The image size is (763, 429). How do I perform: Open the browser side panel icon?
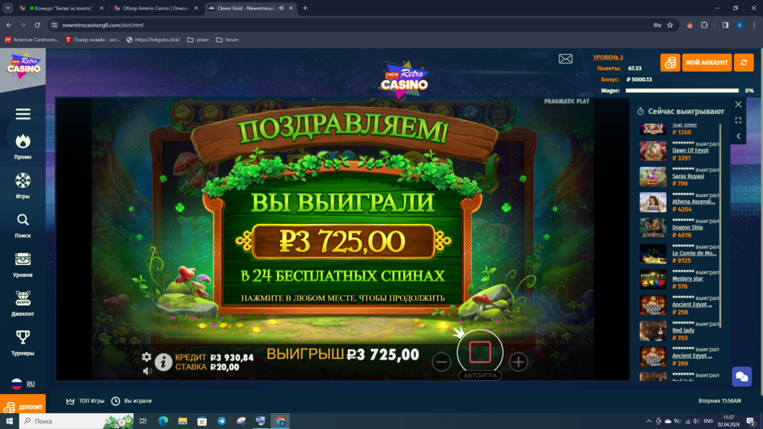[725, 25]
